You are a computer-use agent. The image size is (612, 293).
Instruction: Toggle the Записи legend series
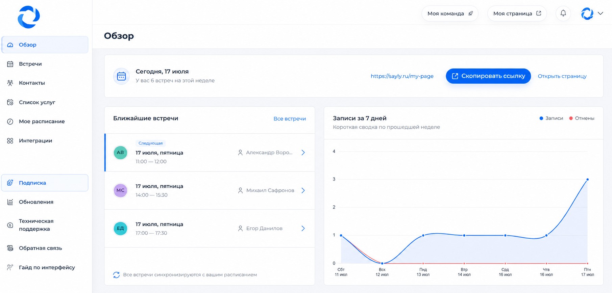551,118
